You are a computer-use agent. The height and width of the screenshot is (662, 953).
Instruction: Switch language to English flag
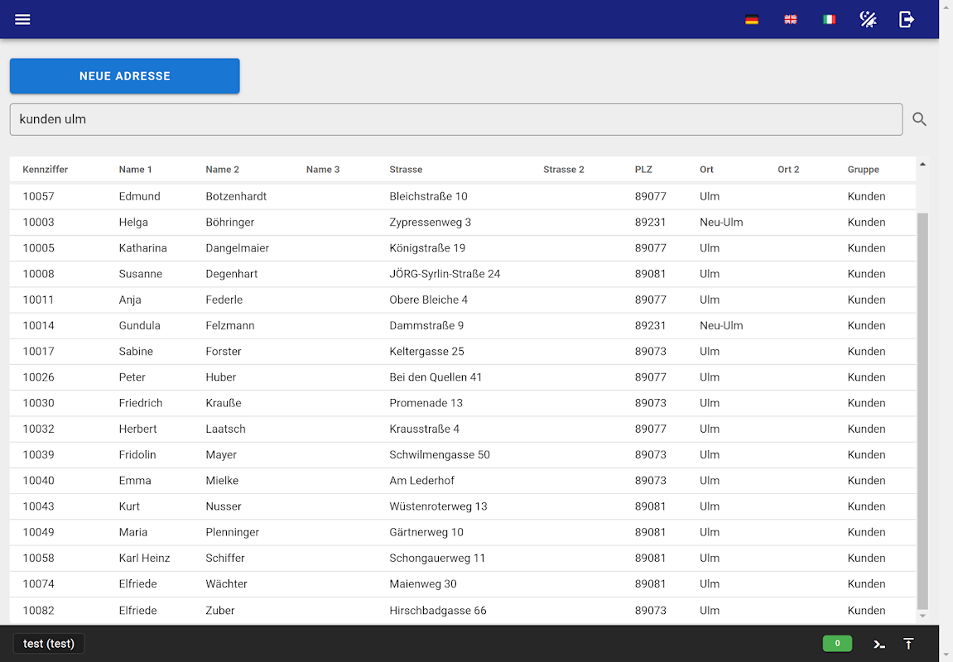pyautogui.click(x=791, y=19)
